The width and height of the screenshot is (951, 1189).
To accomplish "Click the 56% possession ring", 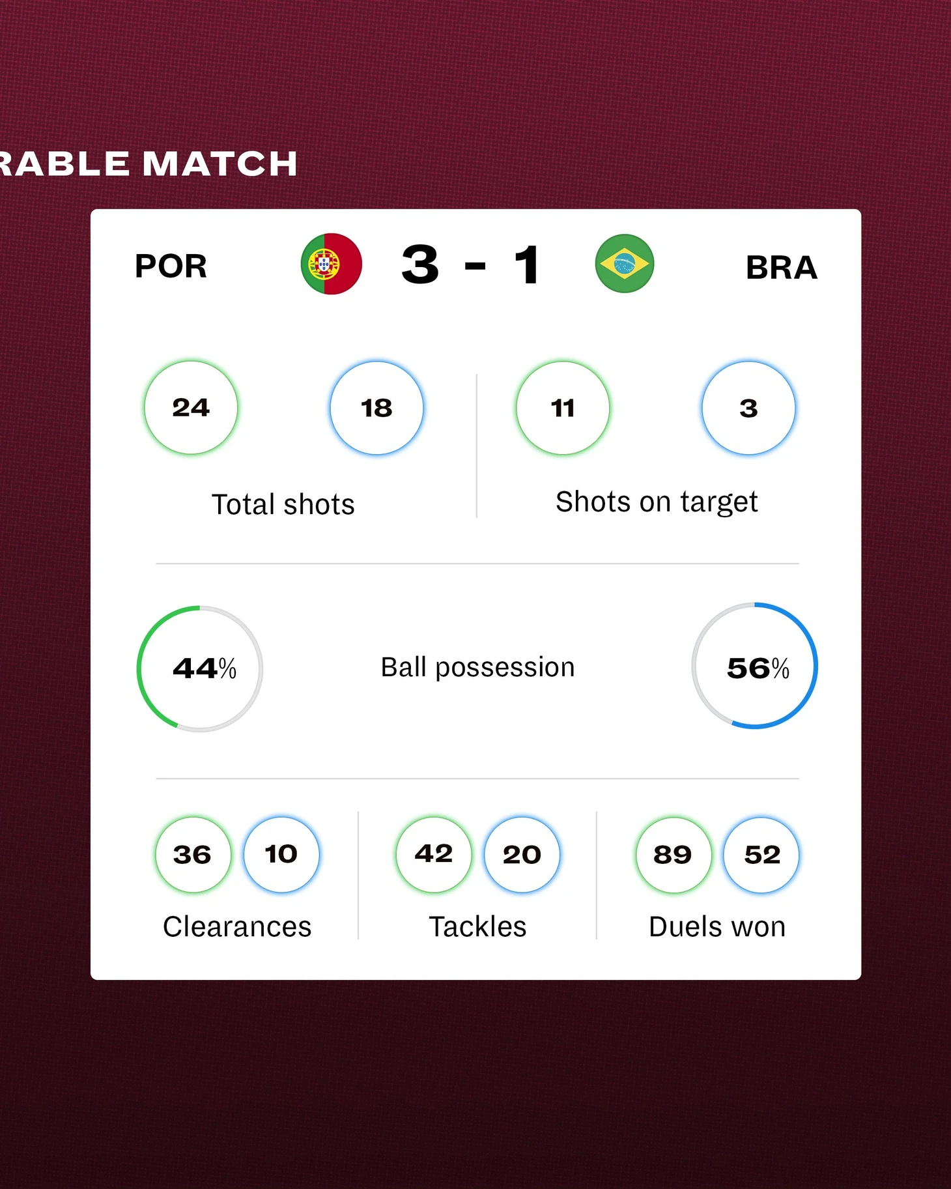I will (754, 666).
